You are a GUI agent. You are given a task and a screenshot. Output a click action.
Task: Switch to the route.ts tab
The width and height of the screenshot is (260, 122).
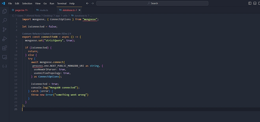(44, 10)
